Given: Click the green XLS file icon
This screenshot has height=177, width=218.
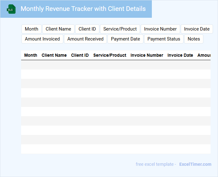Looking at the screenshot, I should 11,9.
